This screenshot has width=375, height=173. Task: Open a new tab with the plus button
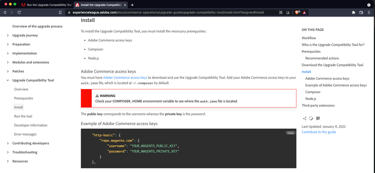tap(132, 5)
